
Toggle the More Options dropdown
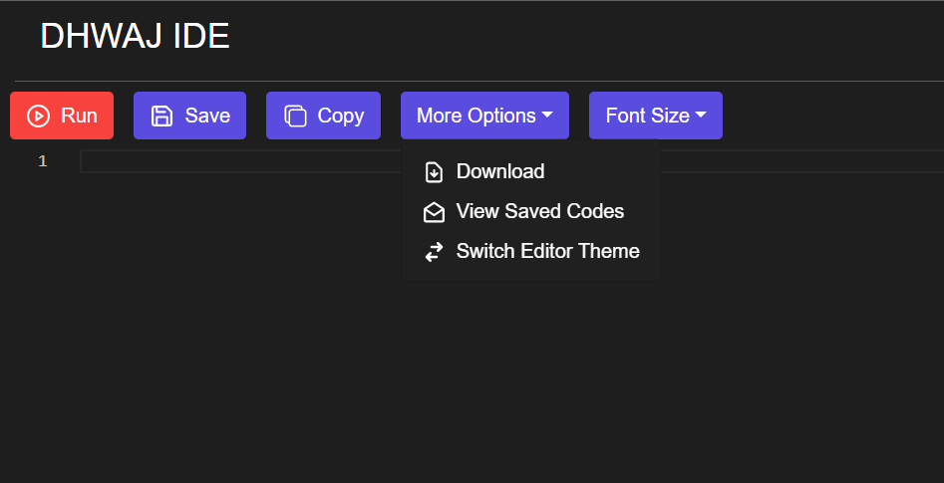point(484,116)
